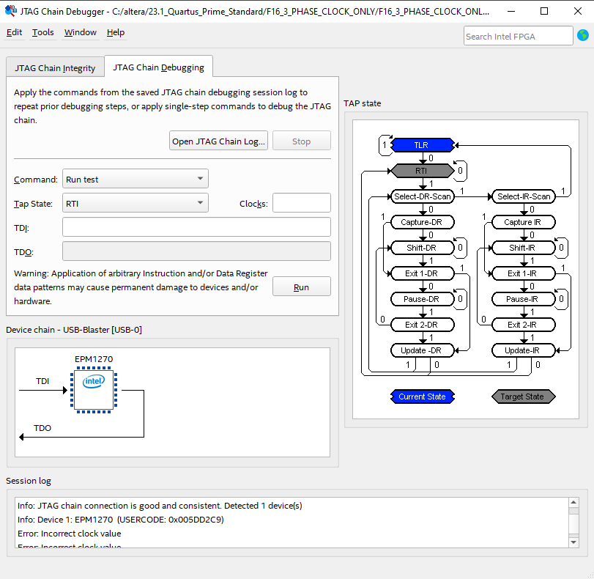Click the TLR state node
The width and height of the screenshot is (594, 579).
click(422, 145)
